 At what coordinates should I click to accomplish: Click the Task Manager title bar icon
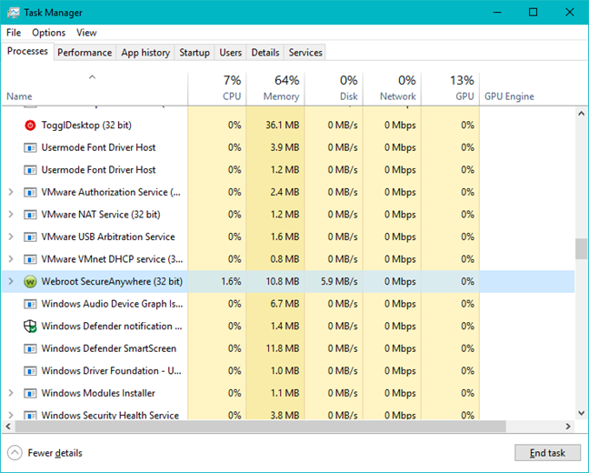click(x=13, y=13)
